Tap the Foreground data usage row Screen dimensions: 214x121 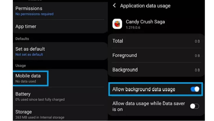156,56
